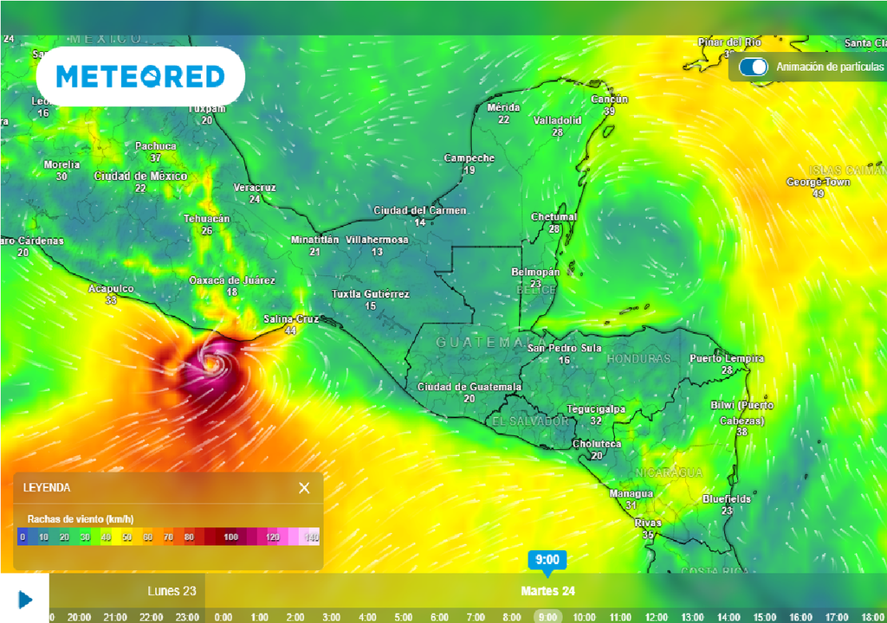The height and width of the screenshot is (623, 887).
Task: Click the Pachuca city label
Action: [156, 146]
